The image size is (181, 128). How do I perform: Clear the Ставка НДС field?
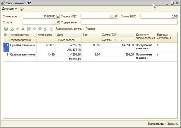[x=116, y=16]
